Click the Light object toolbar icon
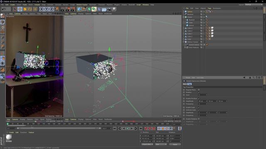The width and height of the screenshot is (266, 149). [x=114, y=9]
